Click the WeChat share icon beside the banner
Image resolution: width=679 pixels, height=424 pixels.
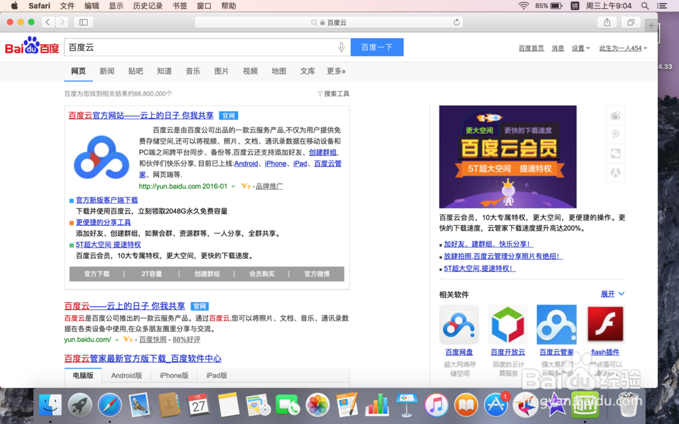[x=615, y=153]
